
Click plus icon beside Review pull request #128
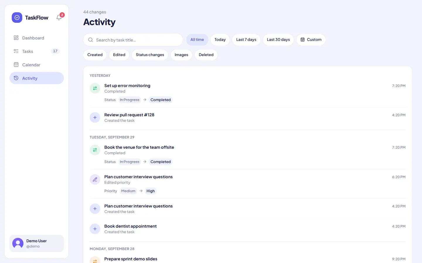(x=95, y=117)
